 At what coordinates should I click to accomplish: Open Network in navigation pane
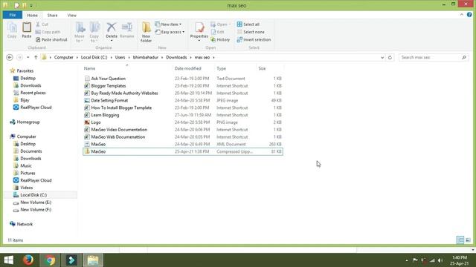coord(25,224)
